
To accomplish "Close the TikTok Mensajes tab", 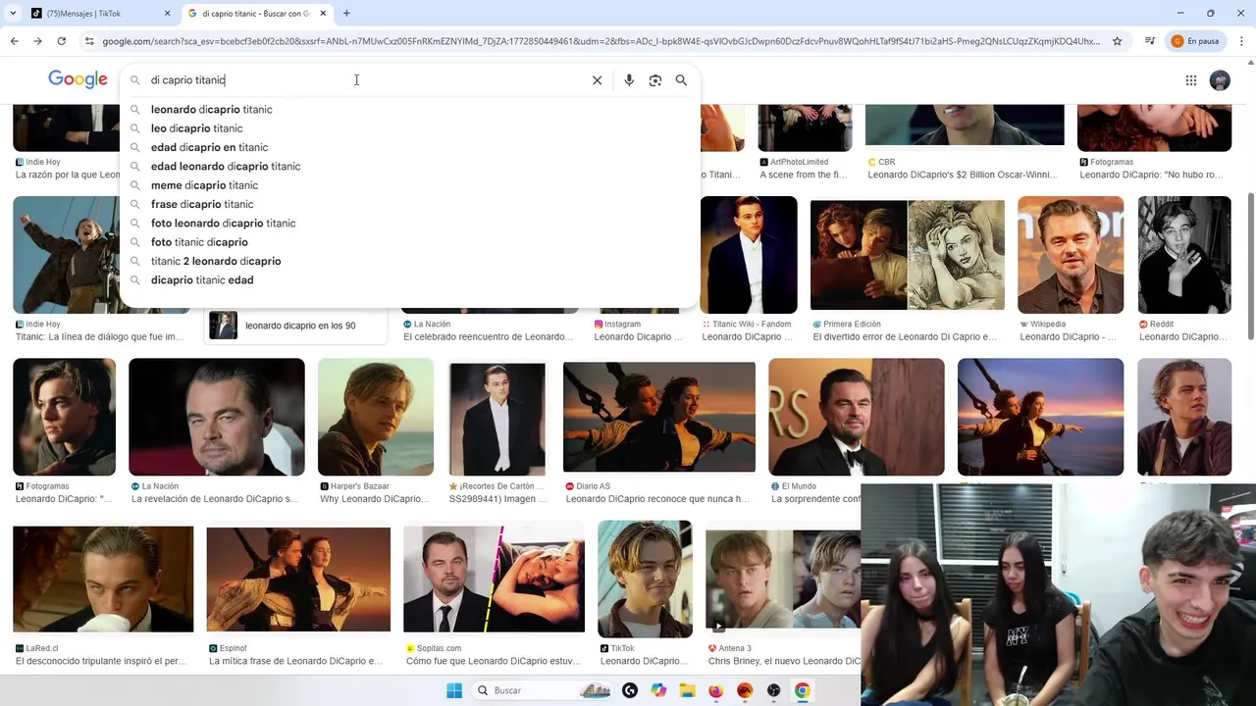I will [x=167, y=14].
